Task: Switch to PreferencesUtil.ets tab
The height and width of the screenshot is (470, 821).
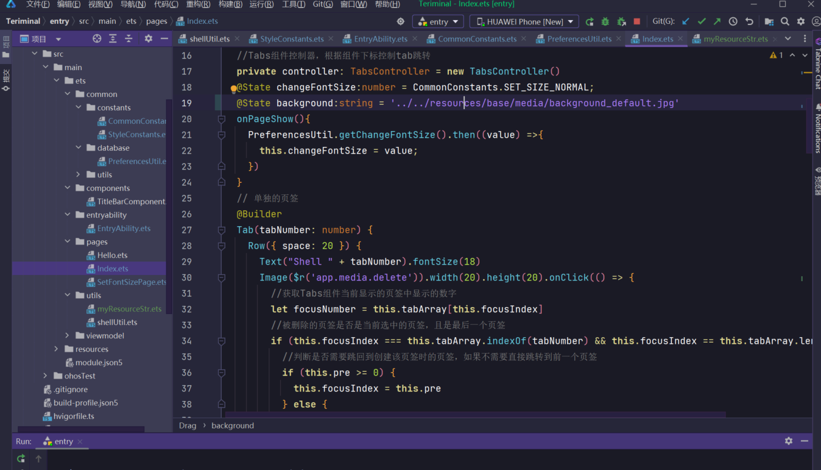Action: click(579, 38)
